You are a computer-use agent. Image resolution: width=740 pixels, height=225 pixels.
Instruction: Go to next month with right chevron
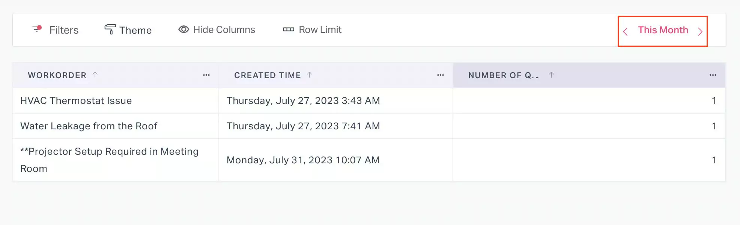(x=700, y=32)
